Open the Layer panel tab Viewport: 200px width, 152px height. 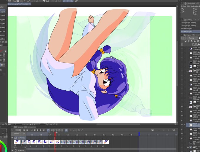188,35
